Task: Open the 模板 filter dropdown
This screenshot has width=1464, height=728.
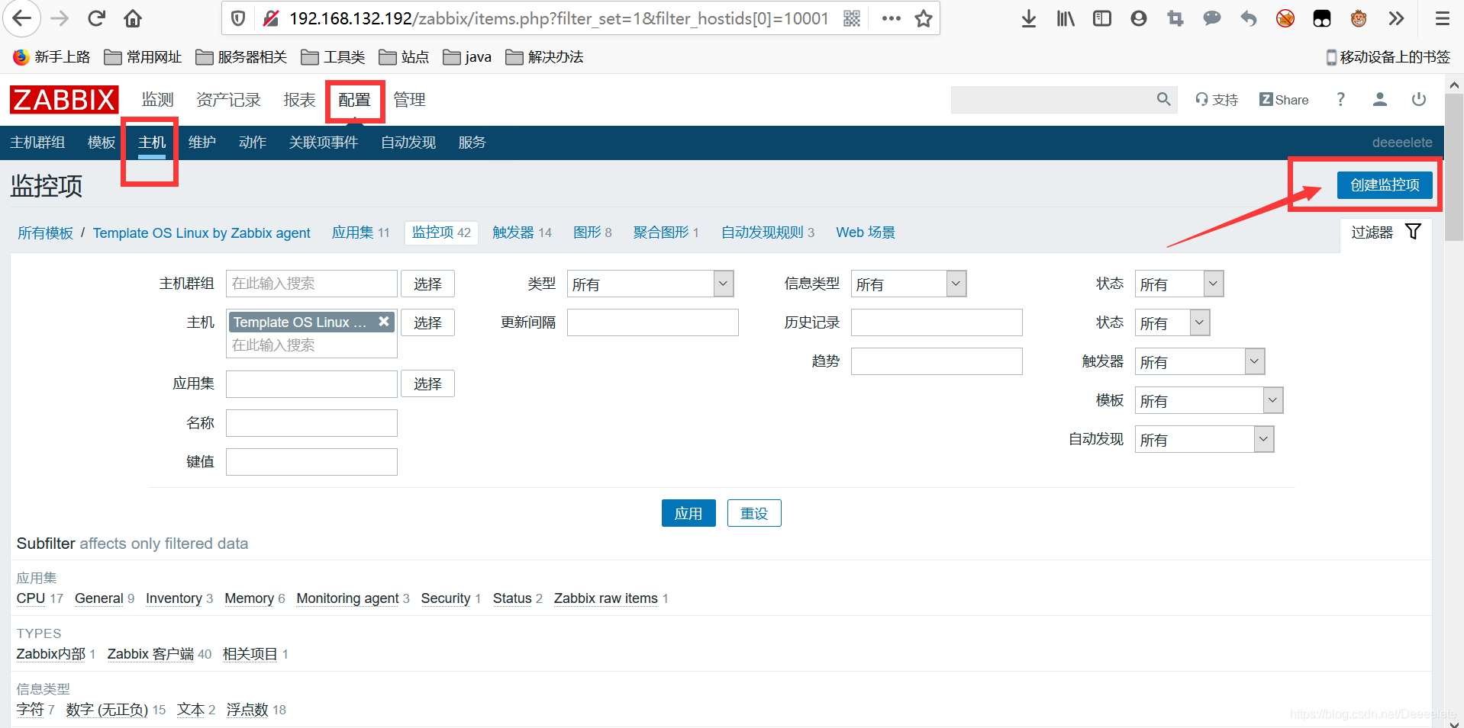Action: click(x=1209, y=401)
